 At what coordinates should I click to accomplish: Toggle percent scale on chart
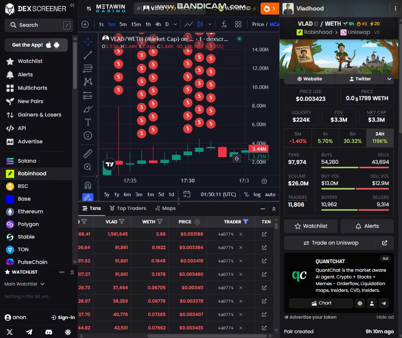[246, 194]
